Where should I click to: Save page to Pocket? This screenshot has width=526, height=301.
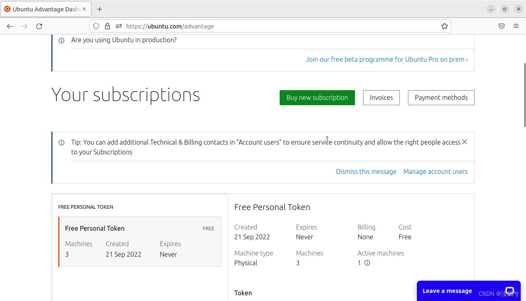tap(502, 26)
